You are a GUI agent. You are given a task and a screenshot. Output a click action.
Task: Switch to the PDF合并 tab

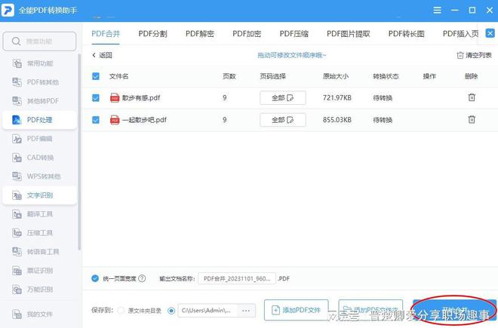click(x=106, y=34)
